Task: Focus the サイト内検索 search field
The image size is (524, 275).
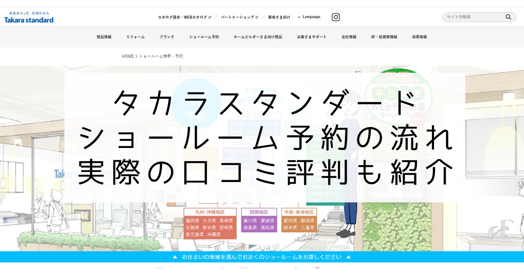Action: pos(474,17)
